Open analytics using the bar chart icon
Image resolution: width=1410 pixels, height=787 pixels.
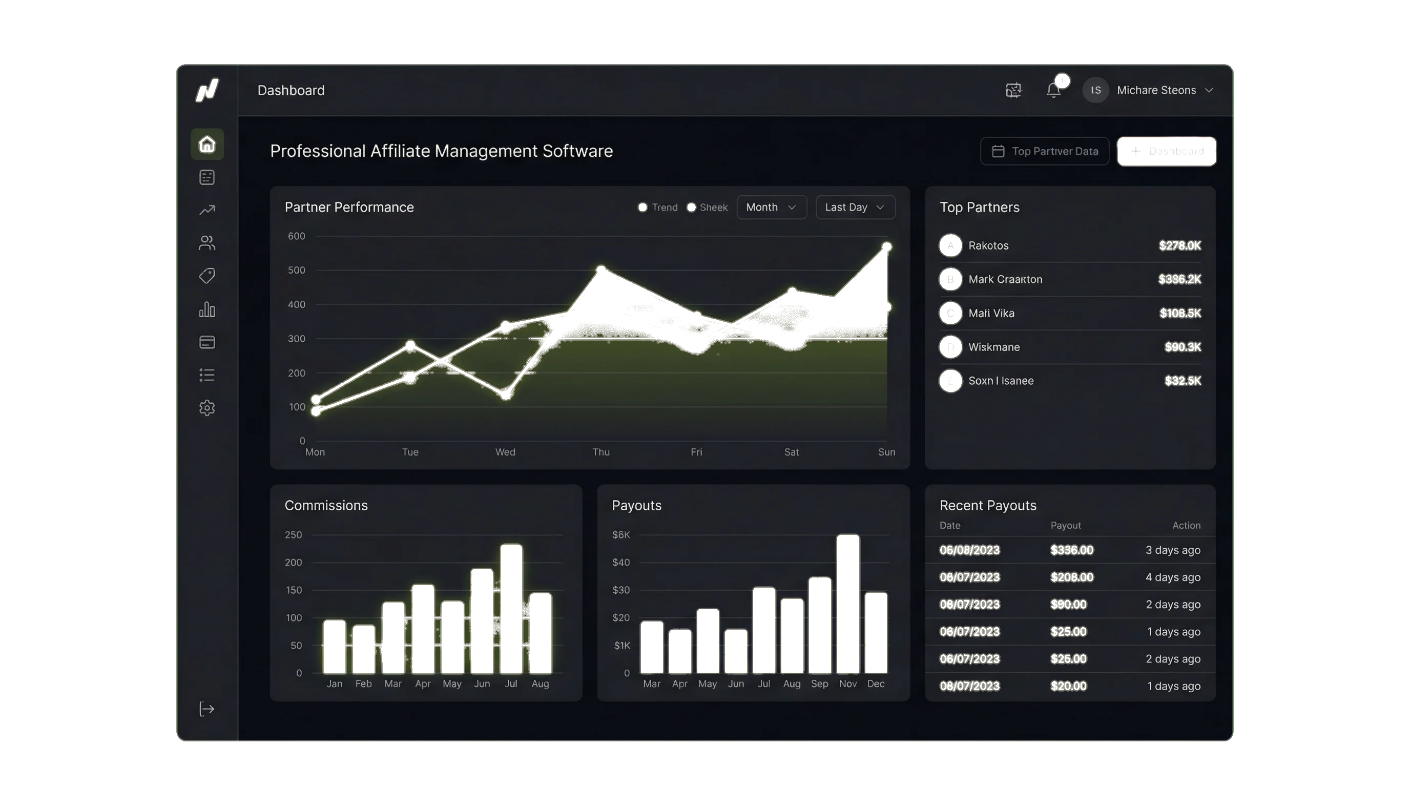coord(207,309)
